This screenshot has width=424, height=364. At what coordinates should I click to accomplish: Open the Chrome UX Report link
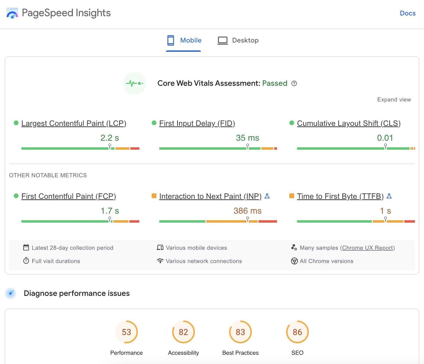(x=367, y=248)
